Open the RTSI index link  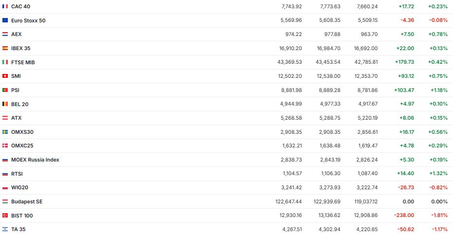pos(16,174)
